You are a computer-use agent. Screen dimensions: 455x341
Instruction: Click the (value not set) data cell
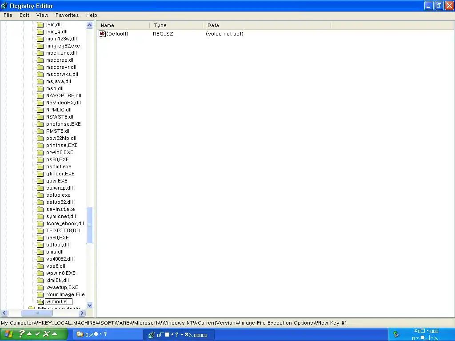coord(224,34)
